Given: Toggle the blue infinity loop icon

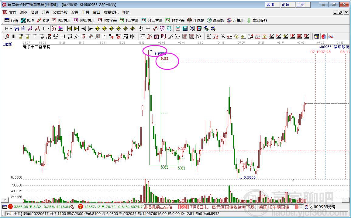Looking at the screenshot, I should 331,36.
